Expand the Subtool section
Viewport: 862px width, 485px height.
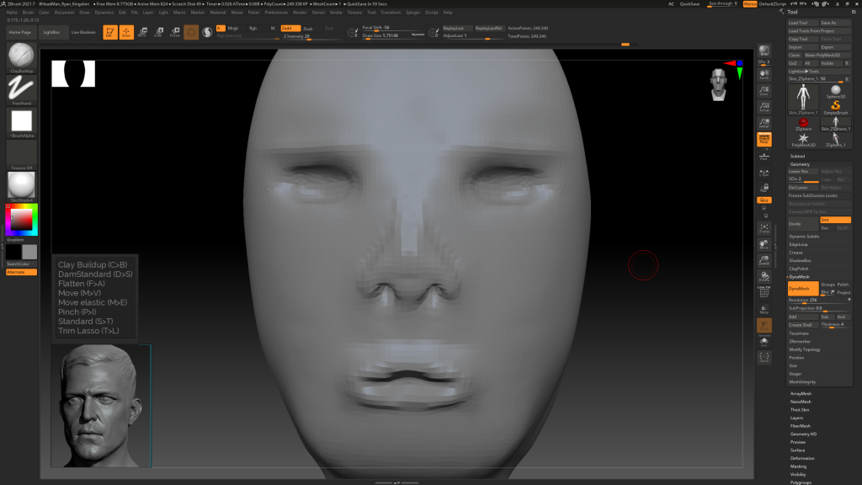pos(798,156)
